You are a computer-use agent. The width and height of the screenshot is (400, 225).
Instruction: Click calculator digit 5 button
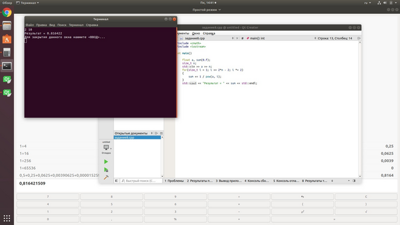[111, 204]
